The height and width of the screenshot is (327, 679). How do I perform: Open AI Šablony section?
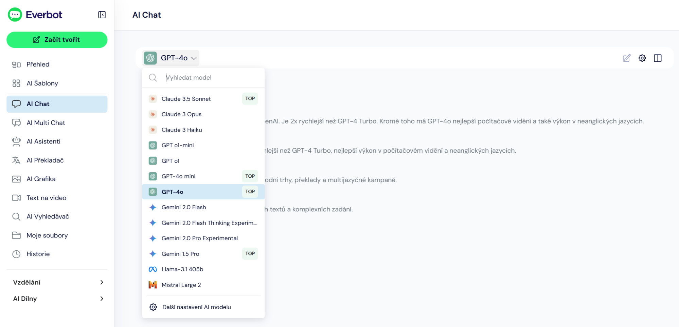coord(57,83)
